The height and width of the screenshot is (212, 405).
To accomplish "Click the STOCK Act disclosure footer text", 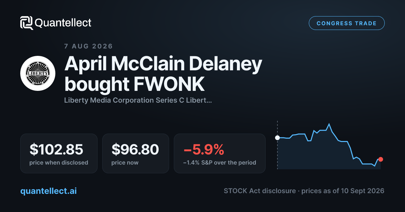I will pyautogui.click(x=260, y=191).
